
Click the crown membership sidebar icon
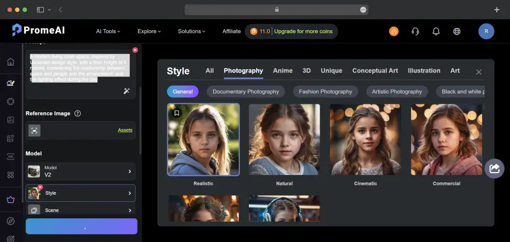tap(11, 200)
